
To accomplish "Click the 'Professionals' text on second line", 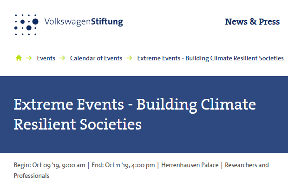I will [x=32, y=176].
